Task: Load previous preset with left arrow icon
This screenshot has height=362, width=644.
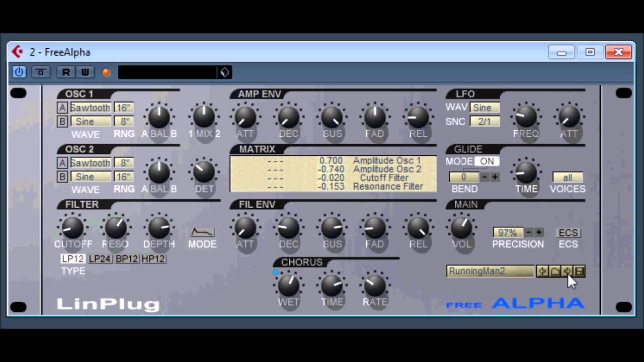Action: click(542, 271)
